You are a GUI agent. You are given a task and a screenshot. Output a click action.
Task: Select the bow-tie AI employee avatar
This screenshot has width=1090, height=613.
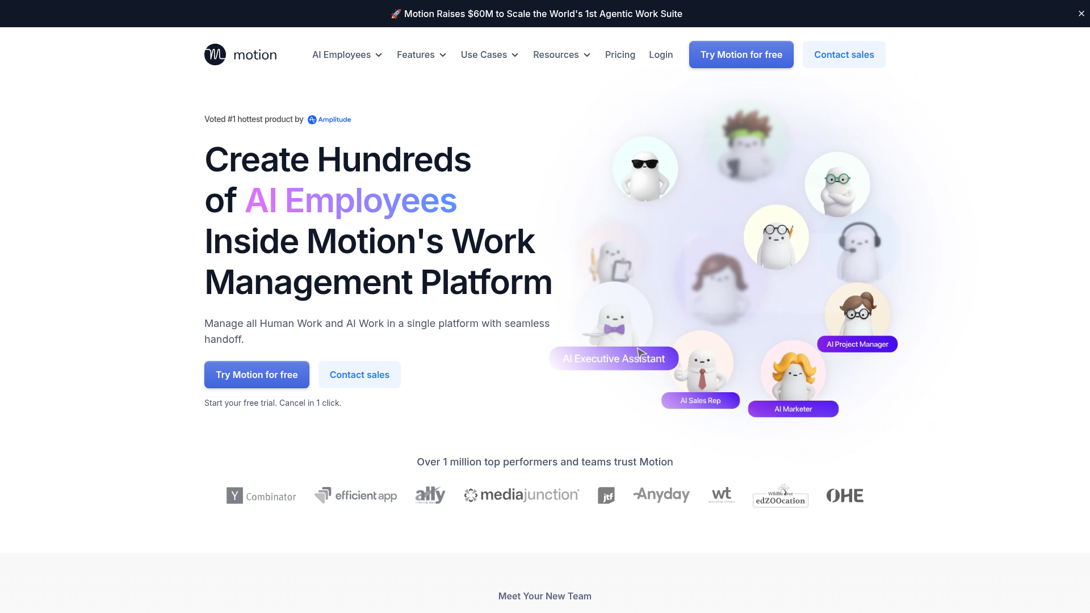coord(614,319)
